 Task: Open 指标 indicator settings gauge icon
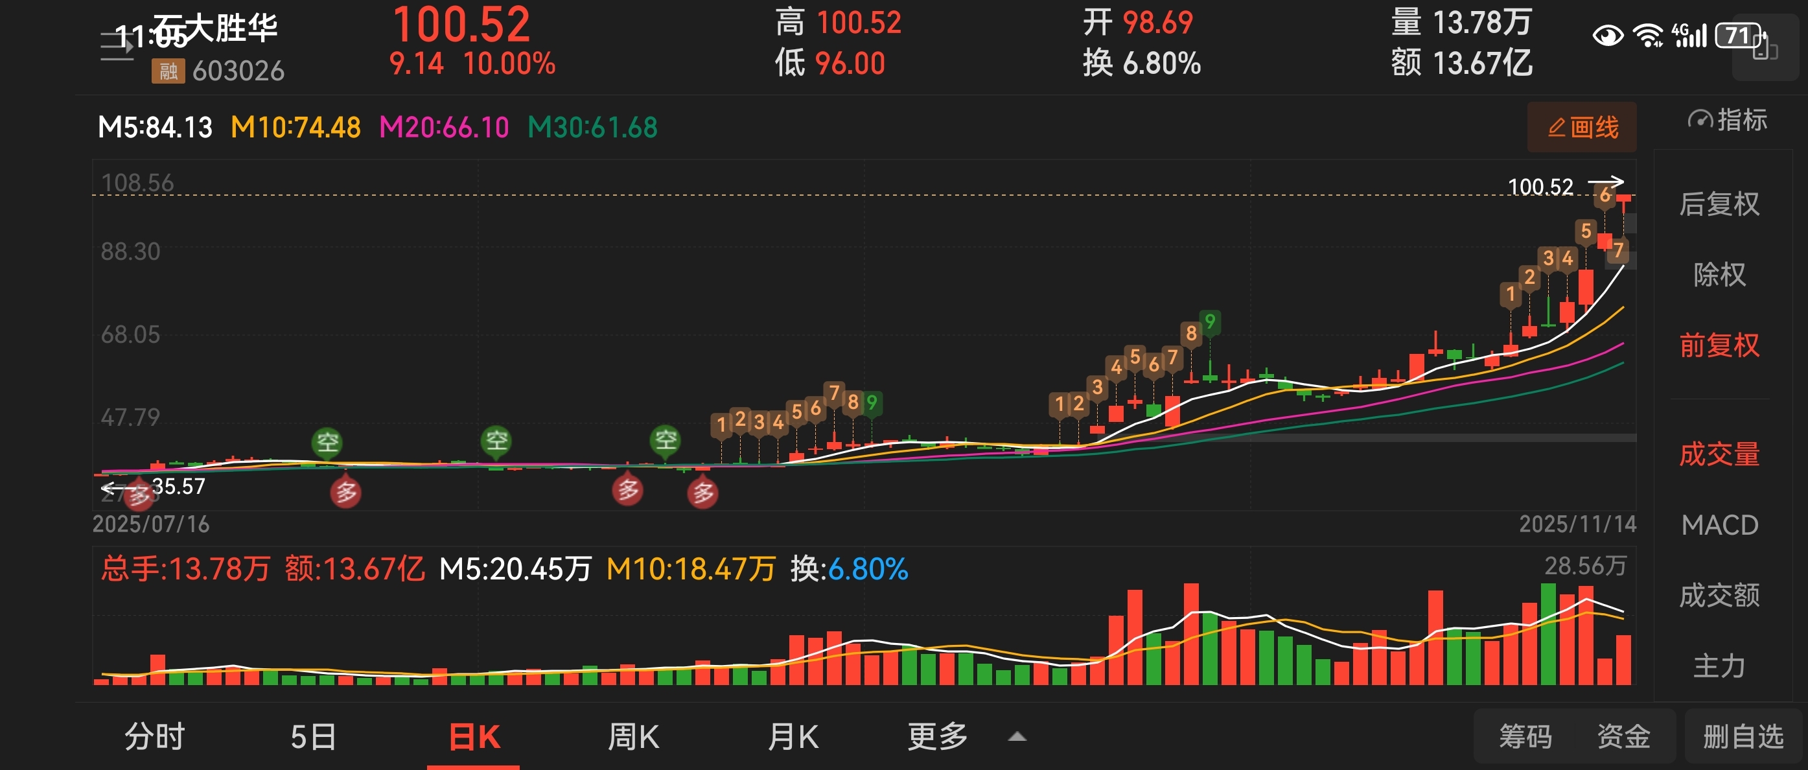pos(1700,120)
